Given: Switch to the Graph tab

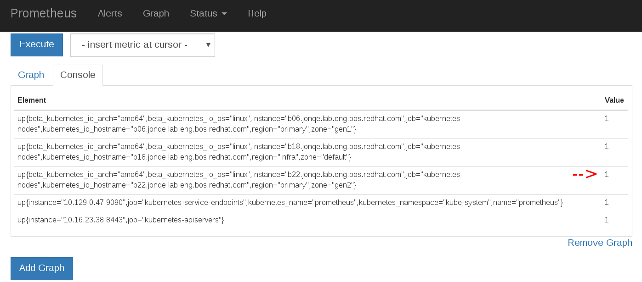Looking at the screenshot, I should click(x=31, y=75).
